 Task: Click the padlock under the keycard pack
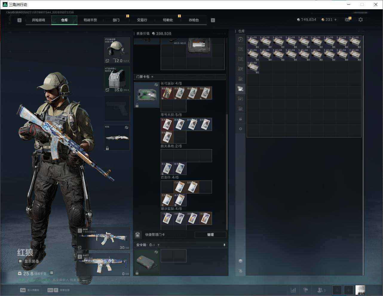pos(137,105)
